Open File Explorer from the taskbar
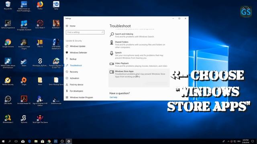Screen dimensions: 257x144 pyautogui.click(x=36, y=141)
